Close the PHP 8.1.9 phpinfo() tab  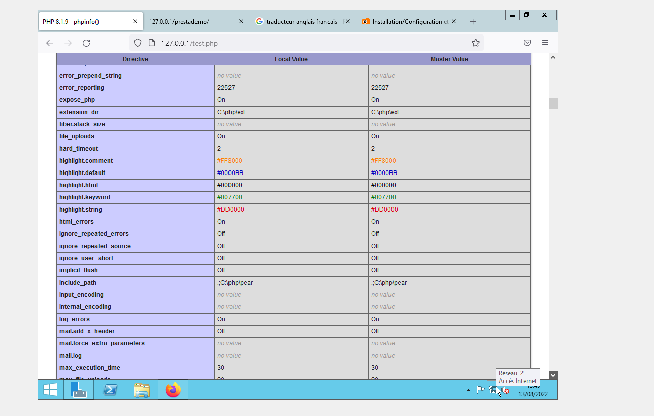[135, 22]
